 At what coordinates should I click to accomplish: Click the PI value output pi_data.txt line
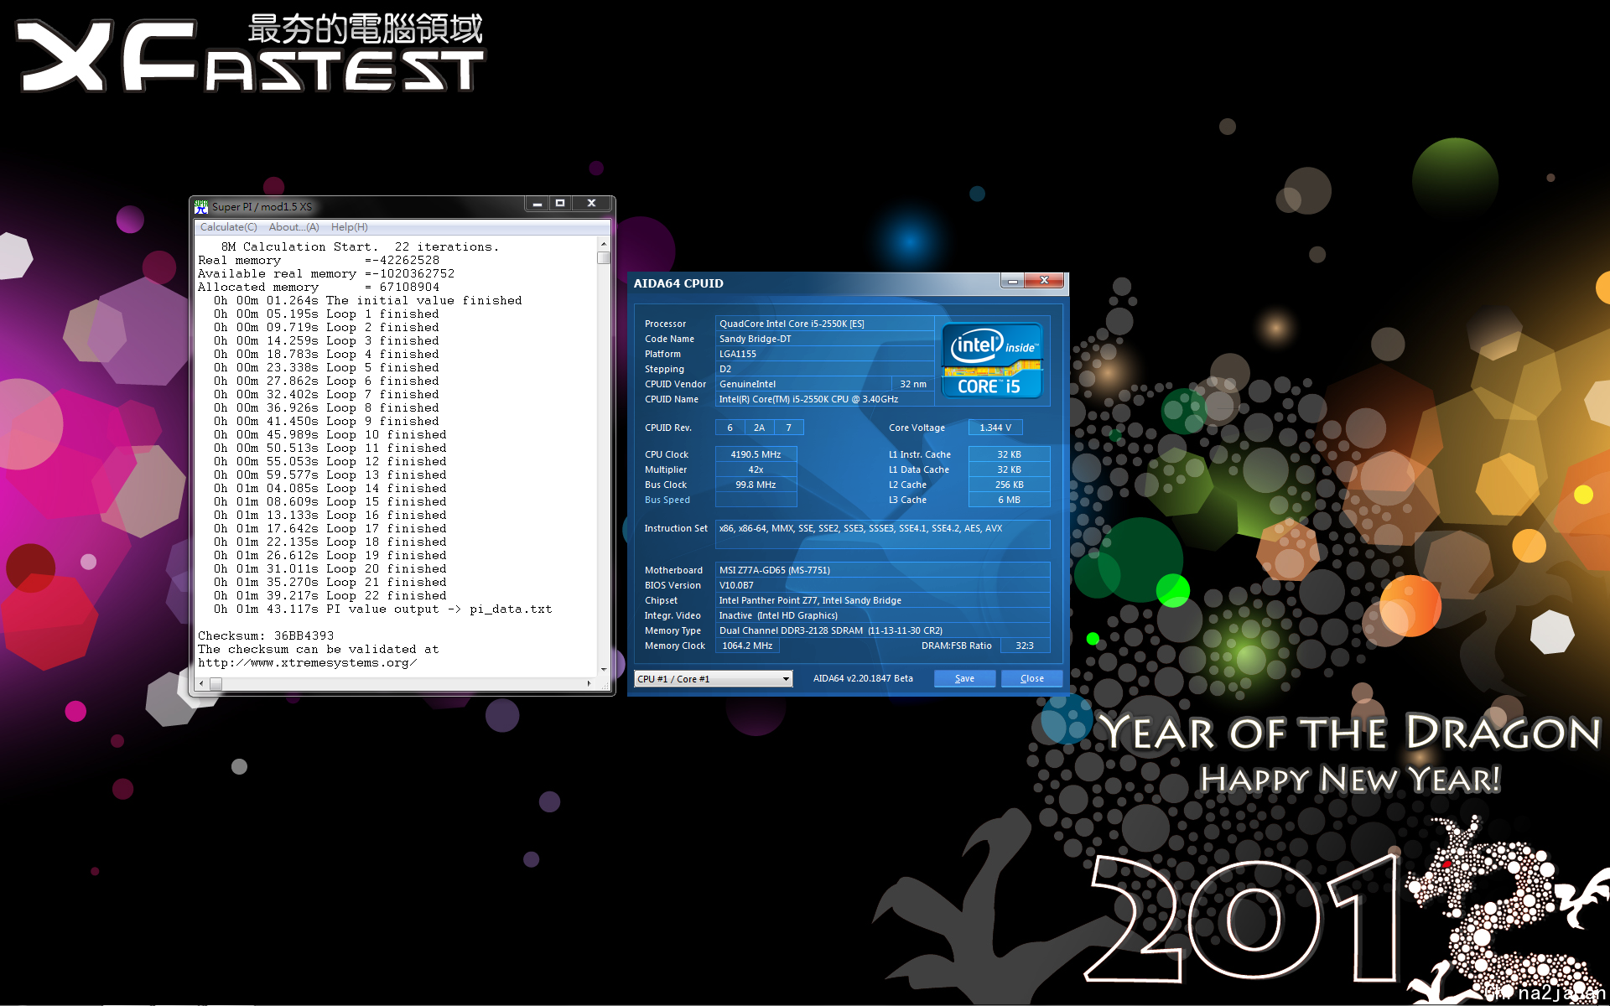pyautogui.click(x=382, y=609)
